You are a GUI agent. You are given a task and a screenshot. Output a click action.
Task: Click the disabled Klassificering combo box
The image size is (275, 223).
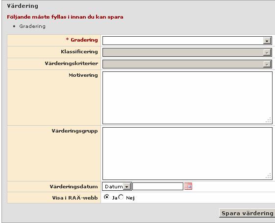187,52
